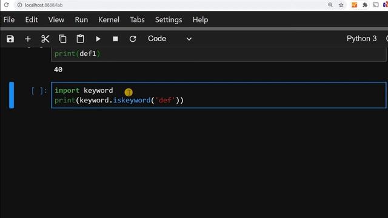Screen dimensions: 388x218
Task: Save the notebook with the disk icon
Action: pos(10,39)
